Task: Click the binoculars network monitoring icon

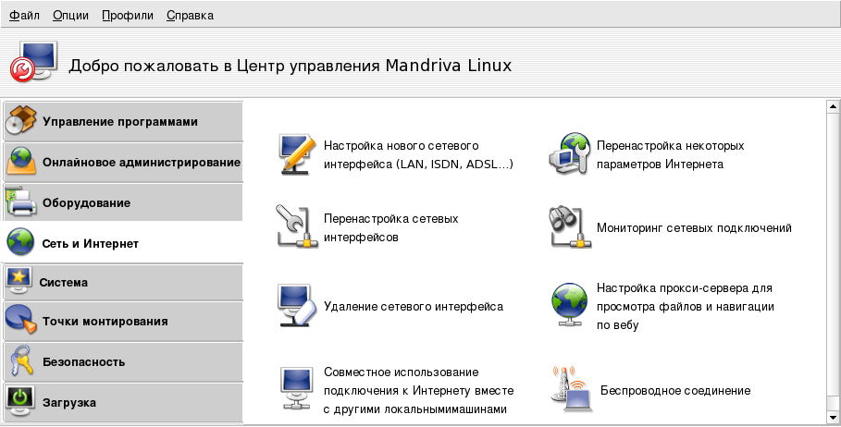Action: pyautogui.click(x=570, y=227)
